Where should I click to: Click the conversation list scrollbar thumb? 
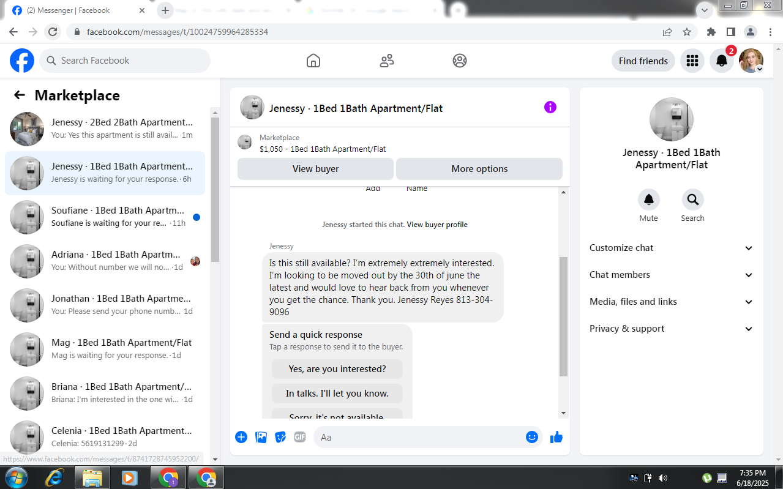215,190
